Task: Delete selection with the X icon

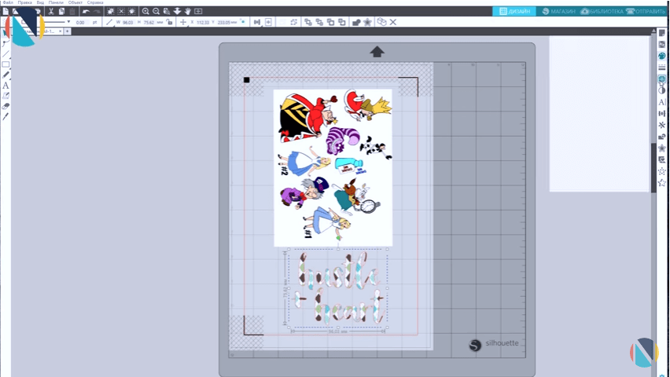Action: pos(393,22)
